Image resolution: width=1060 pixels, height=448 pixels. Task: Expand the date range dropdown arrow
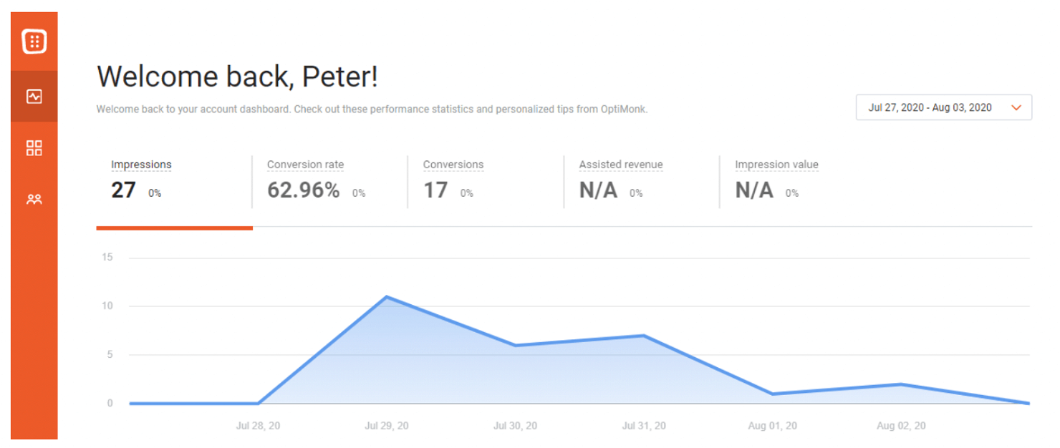1016,107
